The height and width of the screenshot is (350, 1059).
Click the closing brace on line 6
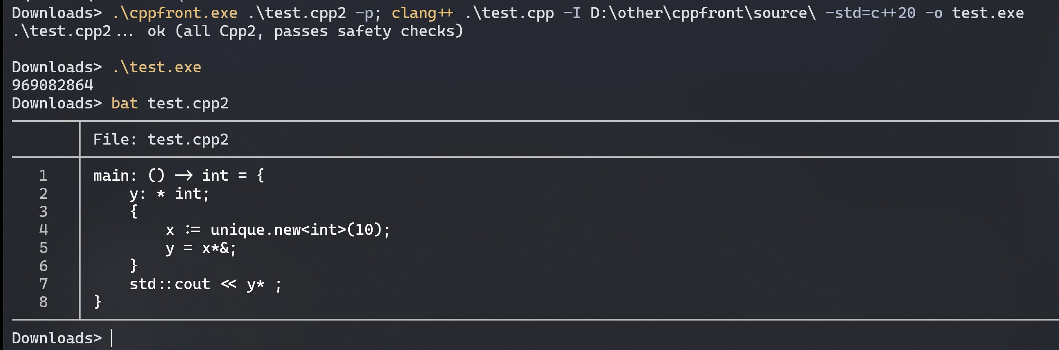click(x=133, y=266)
